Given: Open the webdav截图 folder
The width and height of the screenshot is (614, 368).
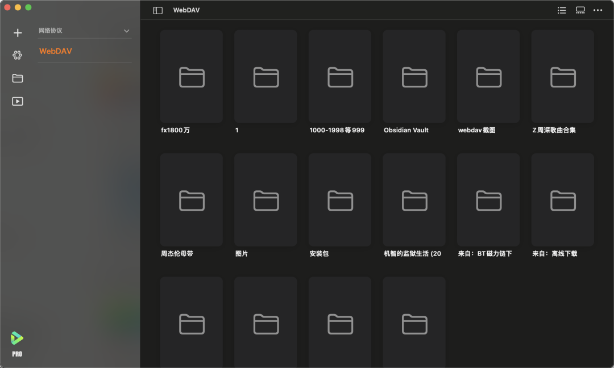Looking at the screenshot, I should pyautogui.click(x=488, y=77).
